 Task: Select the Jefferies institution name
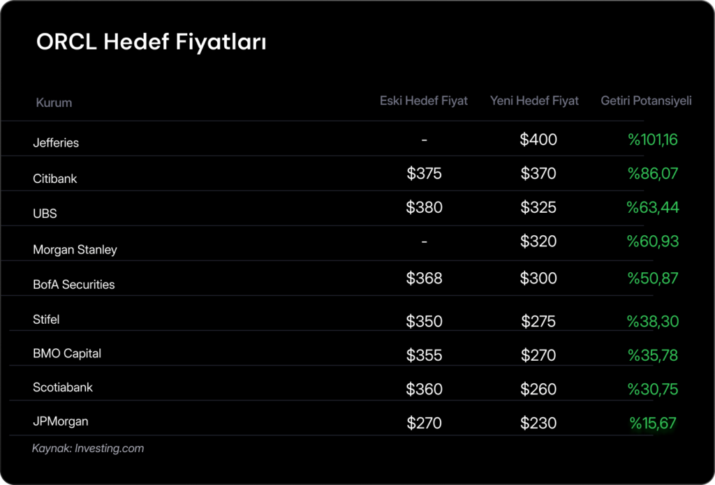(x=56, y=142)
